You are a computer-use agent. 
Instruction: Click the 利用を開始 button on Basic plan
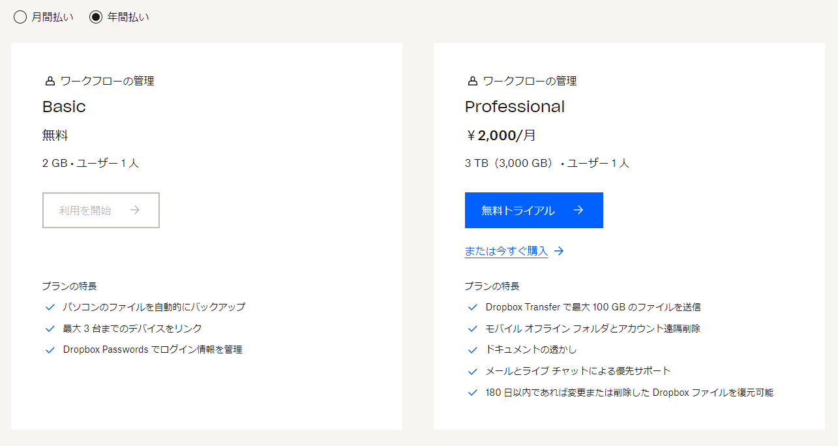(101, 210)
